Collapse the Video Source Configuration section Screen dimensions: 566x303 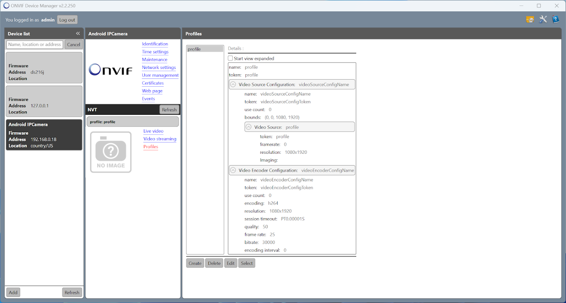(233, 84)
